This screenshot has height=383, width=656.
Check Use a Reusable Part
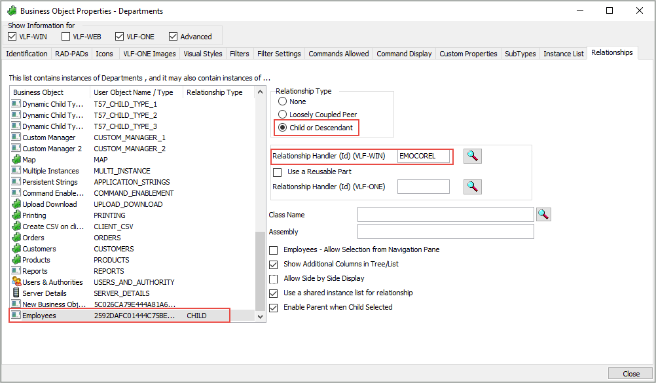point(277,172)
